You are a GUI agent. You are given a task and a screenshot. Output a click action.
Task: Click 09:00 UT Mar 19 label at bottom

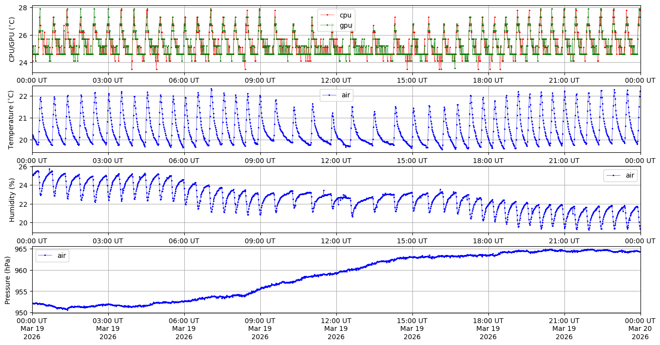coord(260,328)
